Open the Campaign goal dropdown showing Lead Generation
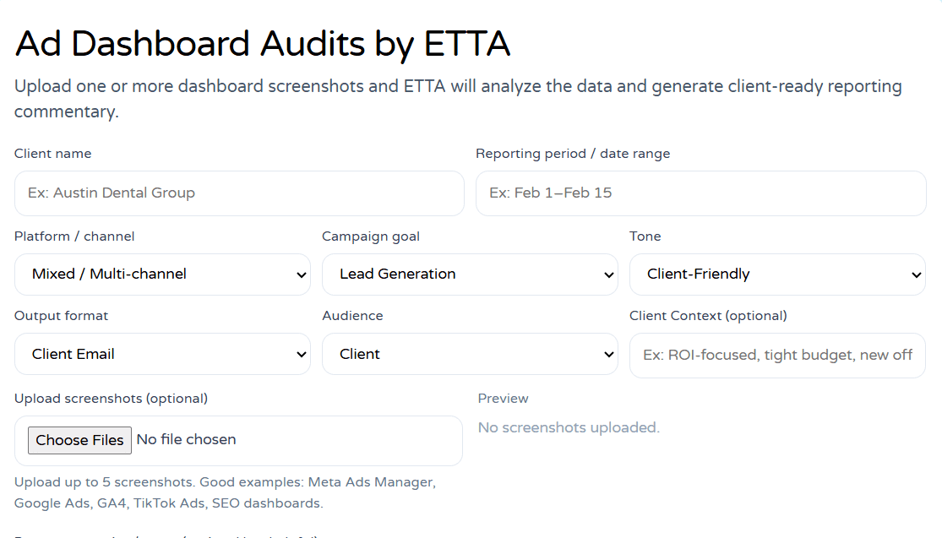The image size is (942, 538). [470, 274]
